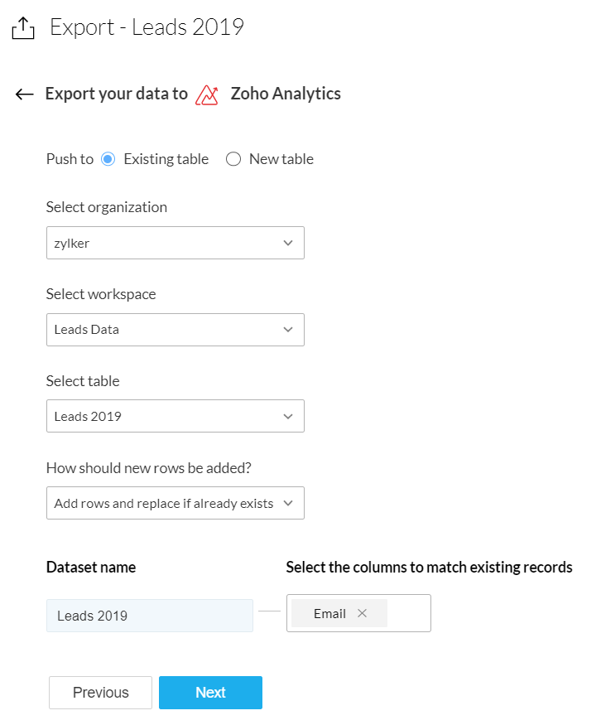Image resolution: width=601 pixels, height=725 pixels.
Task: Select the New table radio button
Action: click(x=233, y=159)
